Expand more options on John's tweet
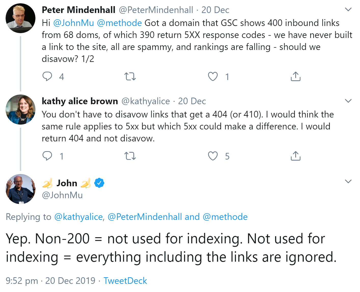Viewport: 360px width, 292px height. pos(348,181)
